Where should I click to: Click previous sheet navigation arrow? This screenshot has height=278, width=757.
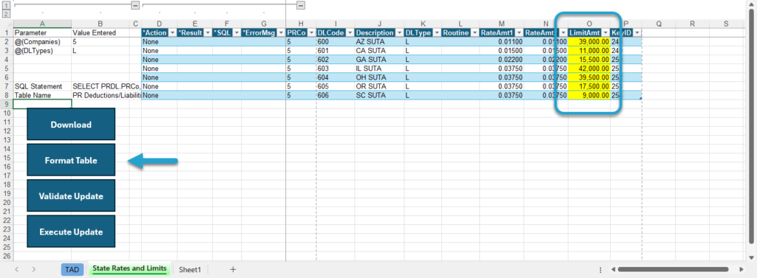tap(17, 270)
